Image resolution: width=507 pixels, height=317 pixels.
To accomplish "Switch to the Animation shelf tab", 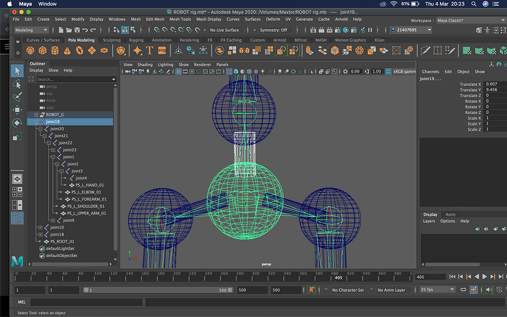I will point(161,40).
